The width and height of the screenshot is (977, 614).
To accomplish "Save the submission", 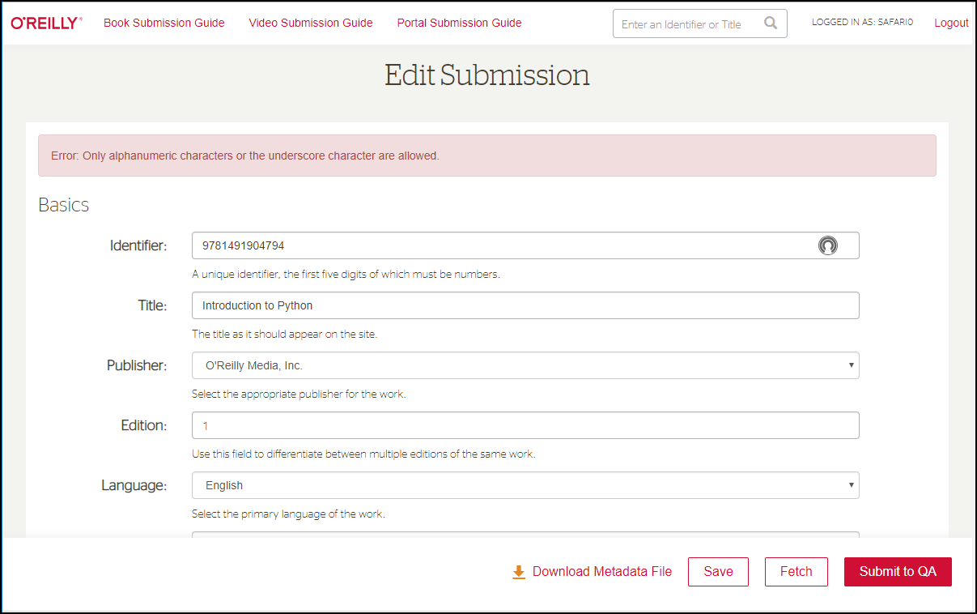I will tap(718, 572).
